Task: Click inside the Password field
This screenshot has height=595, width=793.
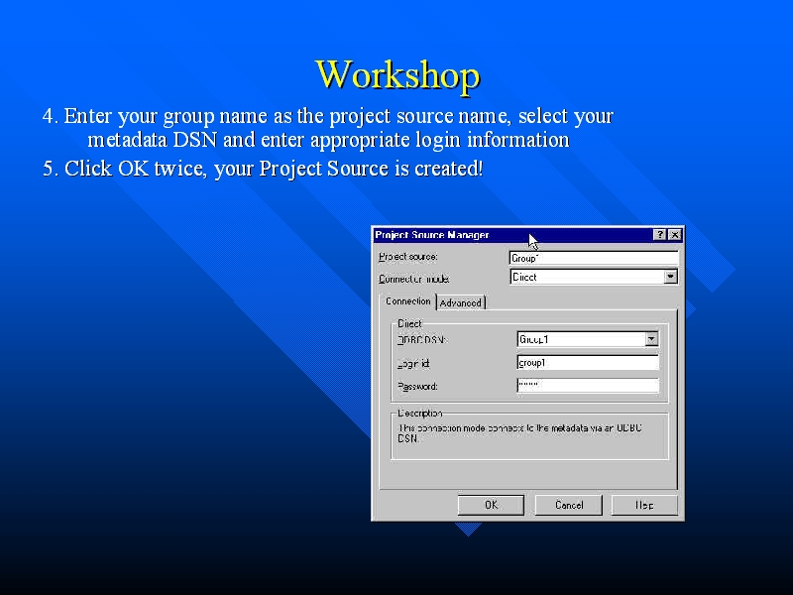Action: pyautogui.click(x=587, y=386)
